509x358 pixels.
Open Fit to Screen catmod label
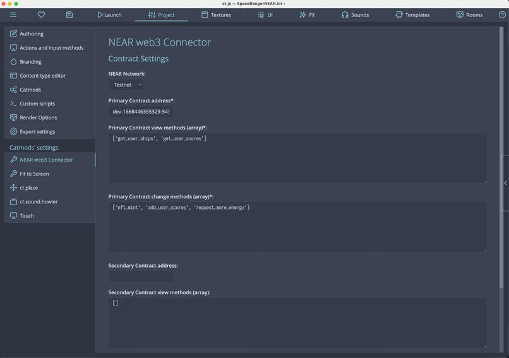[34, 174]
